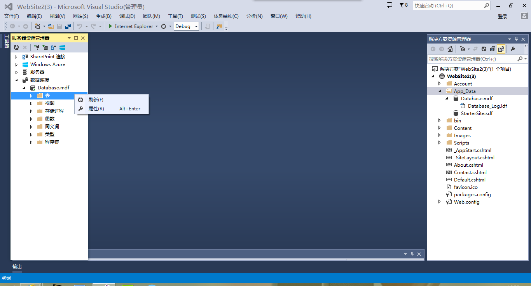Select favicon.ico file
This screenshot has height=286, width=531.
(x=466, y=187)
